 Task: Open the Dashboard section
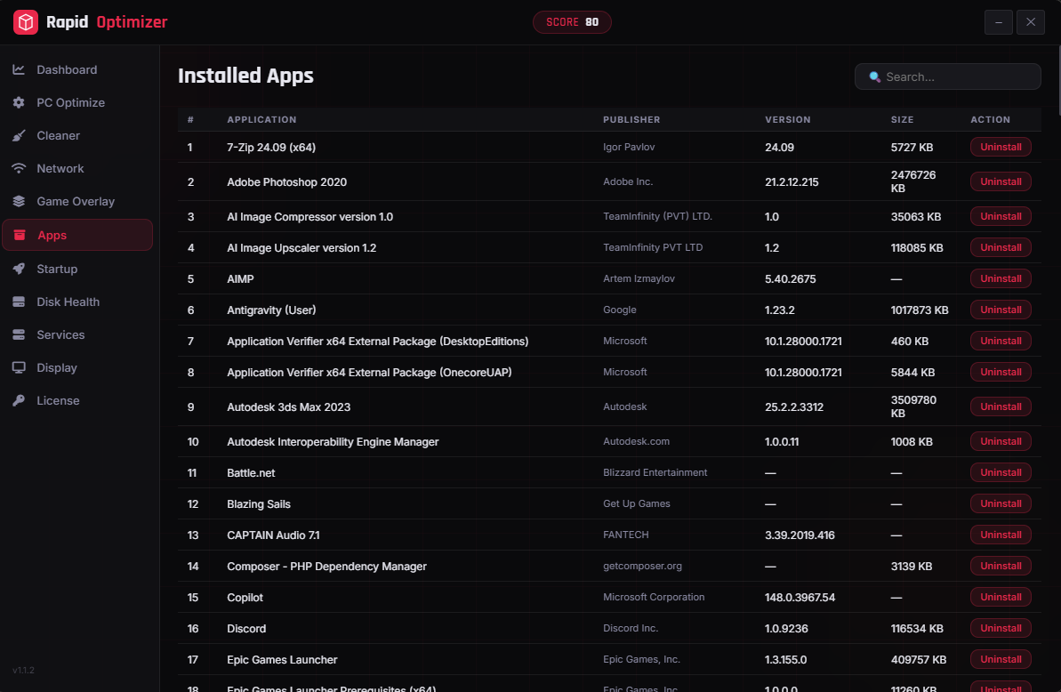coord(77,69)
